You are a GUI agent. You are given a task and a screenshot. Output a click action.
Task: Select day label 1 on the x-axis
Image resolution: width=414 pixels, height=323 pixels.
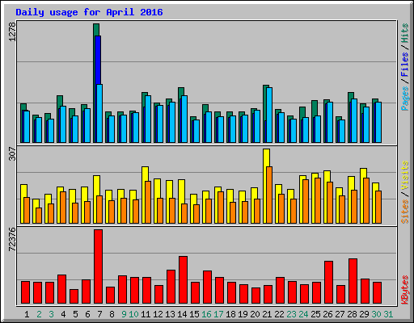[27, 314]
